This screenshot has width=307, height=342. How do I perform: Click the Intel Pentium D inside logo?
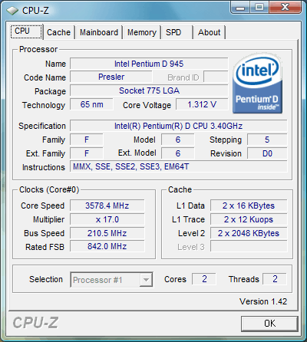[x=258, y=84]
